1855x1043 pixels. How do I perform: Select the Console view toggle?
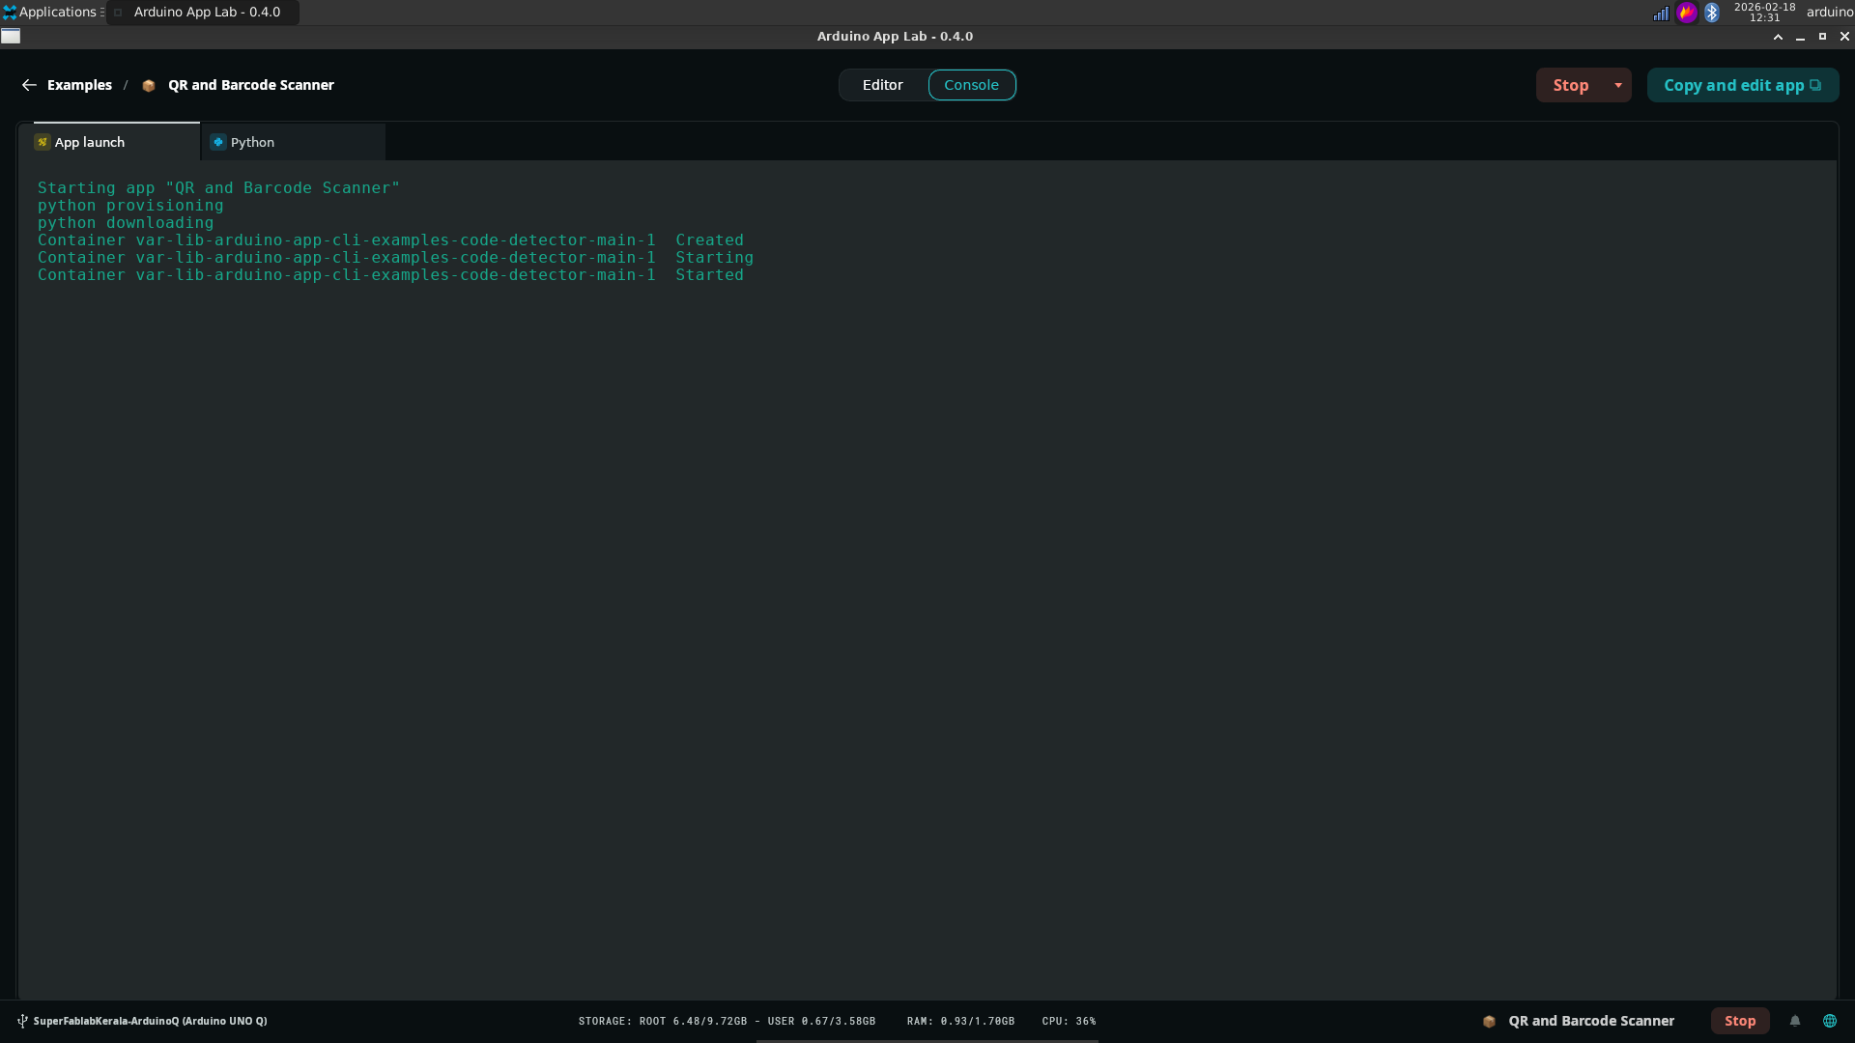click(x=972, y=85)
